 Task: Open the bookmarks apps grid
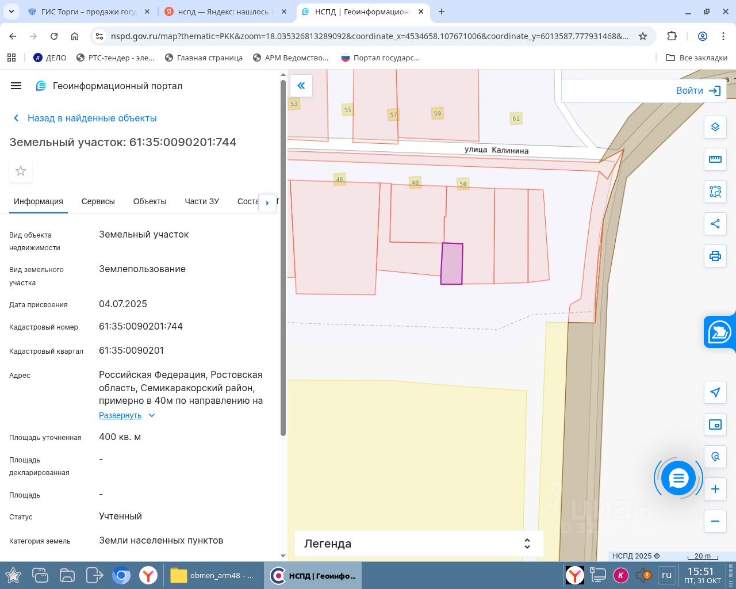[x=11, y=58]
